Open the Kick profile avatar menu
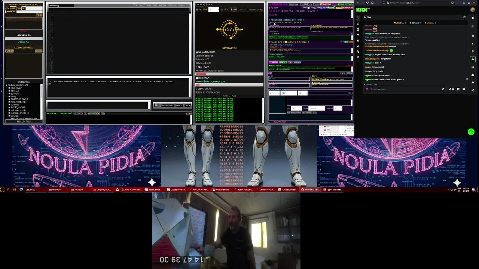479x269 pixels. click(x=473, y=10)
